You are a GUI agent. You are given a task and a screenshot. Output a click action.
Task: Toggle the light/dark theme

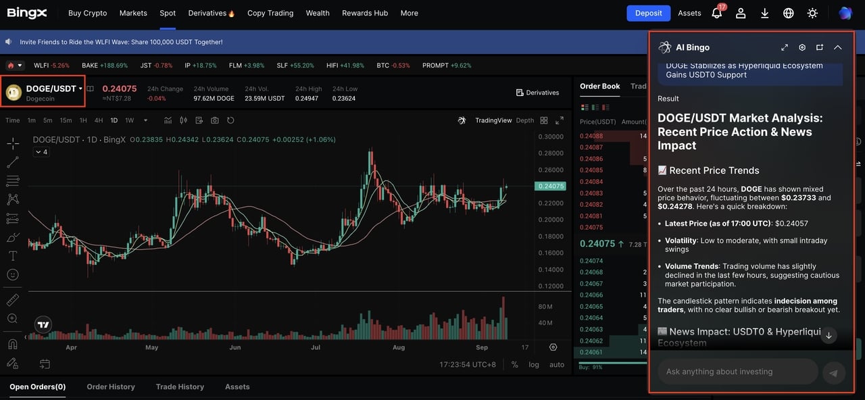(x=812, y=13)
